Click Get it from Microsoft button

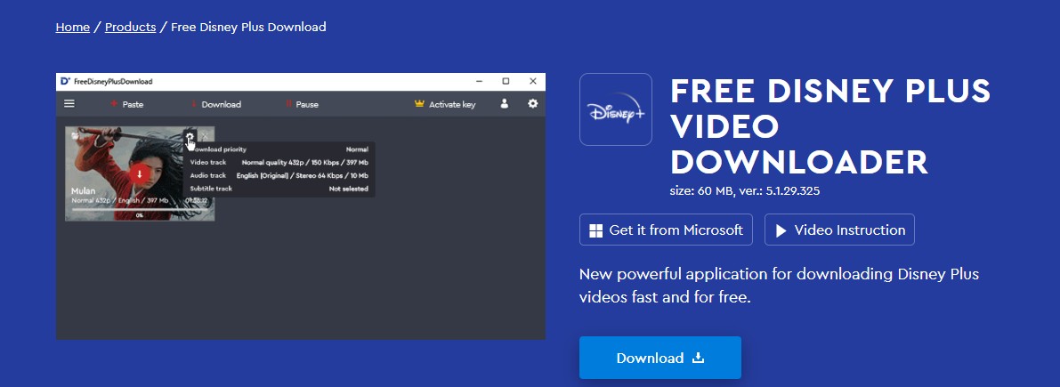point(666,230)
